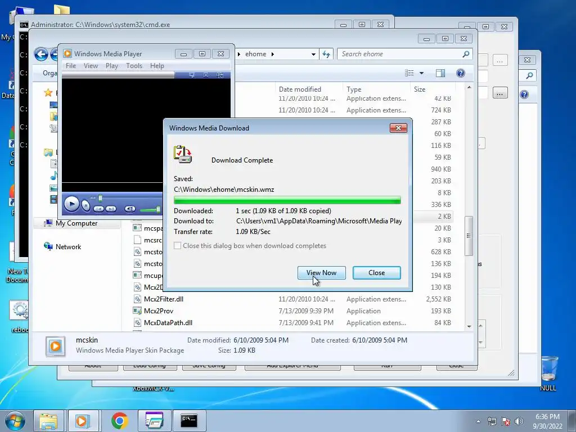The width and height of the screenshot is (576, 432).
Task: Click the Libraries icon in navigation pane
Action: 48,152
